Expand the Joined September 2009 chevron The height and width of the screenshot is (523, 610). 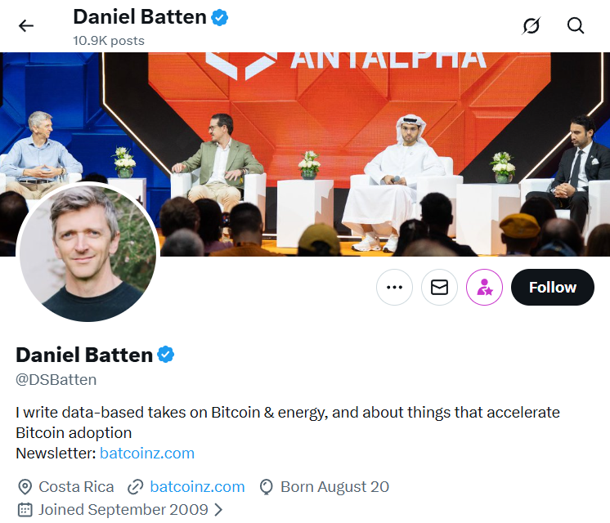point(218,510)
